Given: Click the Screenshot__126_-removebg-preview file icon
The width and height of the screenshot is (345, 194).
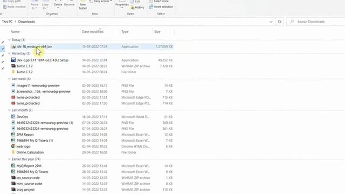Looking at the screenshot, I should tap(13, 91).
